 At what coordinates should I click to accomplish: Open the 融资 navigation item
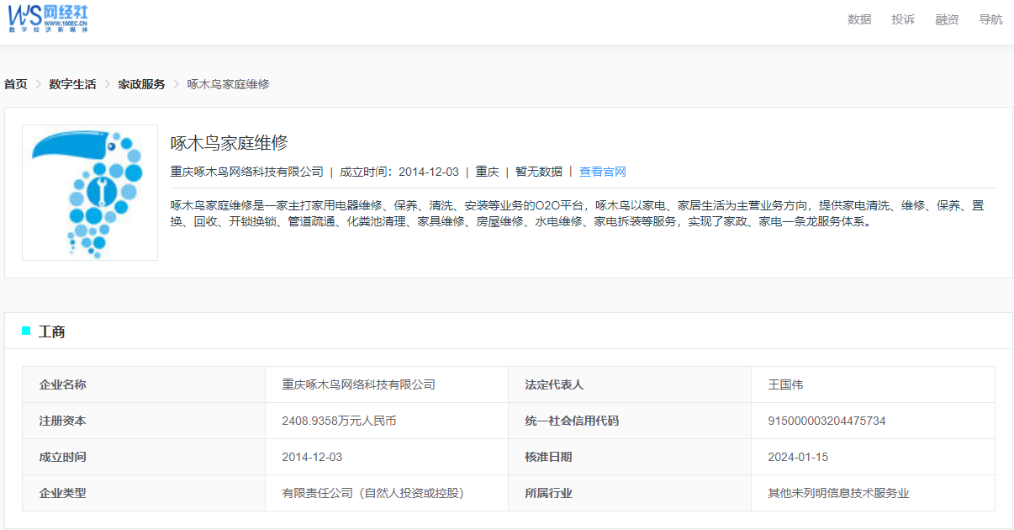[x=947, y=19]
